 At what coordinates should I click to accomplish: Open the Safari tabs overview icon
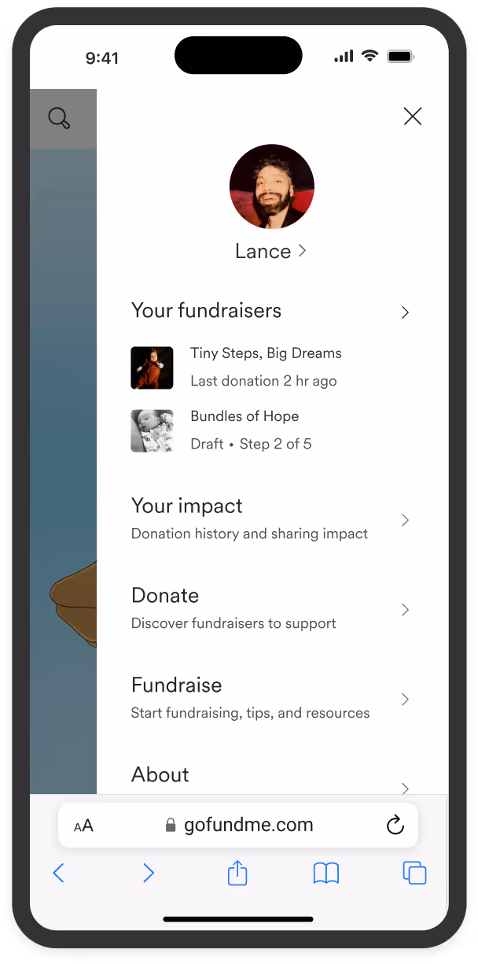point(414,873)
